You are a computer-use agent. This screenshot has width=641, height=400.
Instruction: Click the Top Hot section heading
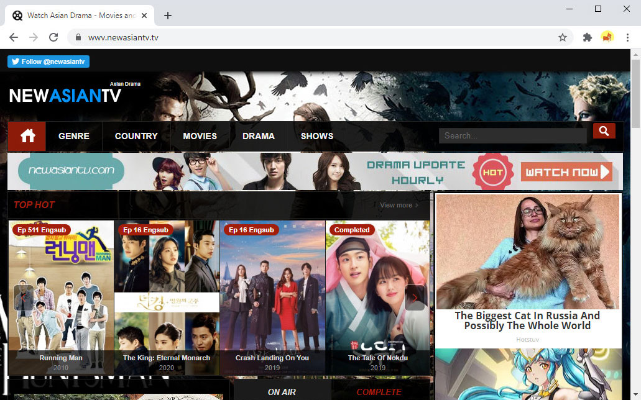pyautogui.click(x=34, y=205)
